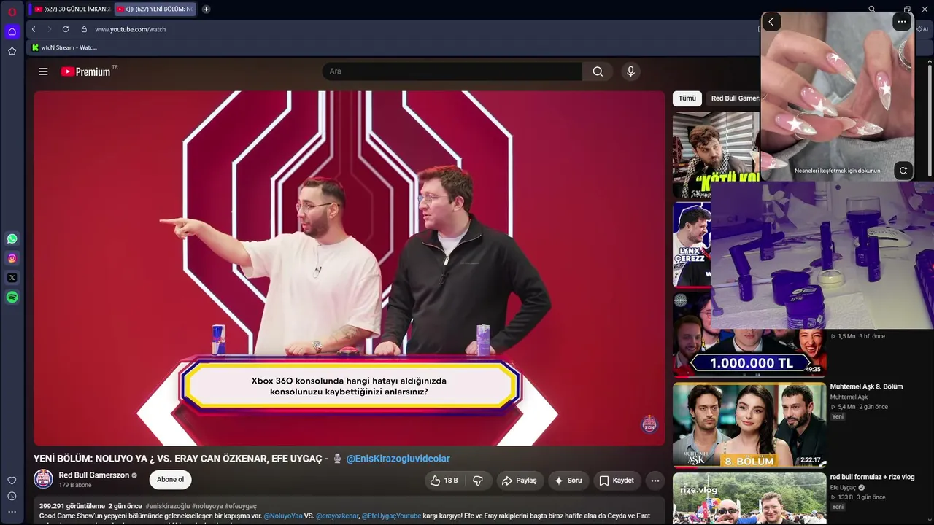Go forward with the browser arrow
This screenshot has width=934, height=525.
50,29
